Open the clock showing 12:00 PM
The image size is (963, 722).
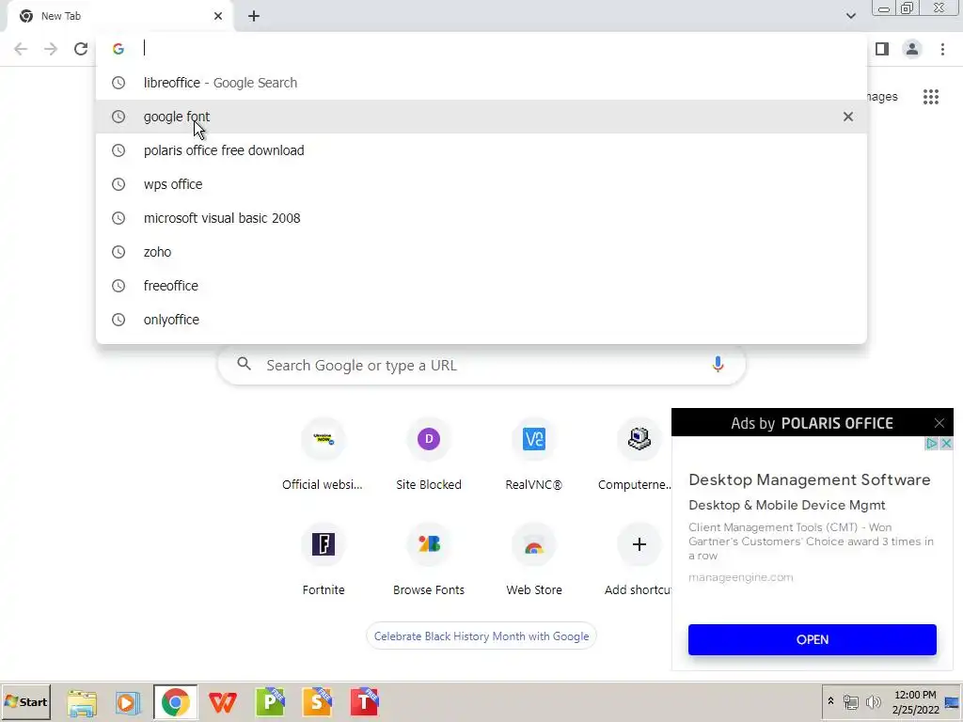point(915,702)
